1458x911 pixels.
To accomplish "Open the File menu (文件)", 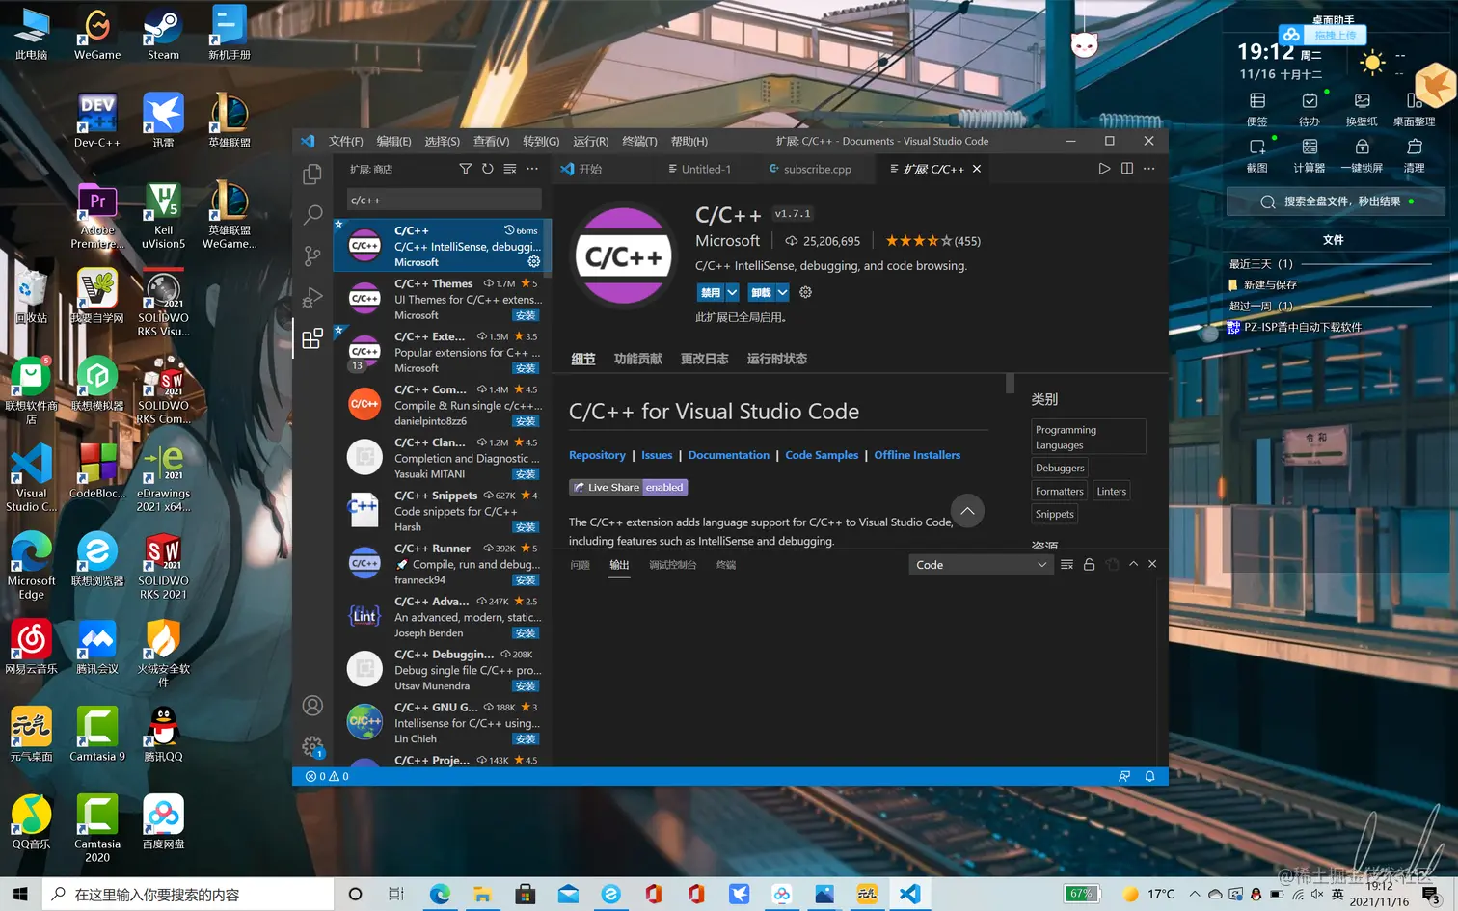I will (345, 141).
